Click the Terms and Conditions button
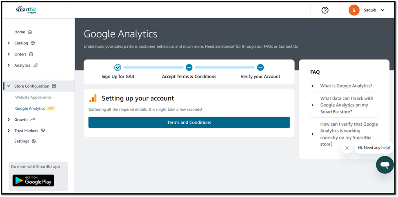Viewport: 398px width, 197px height. 189,122
